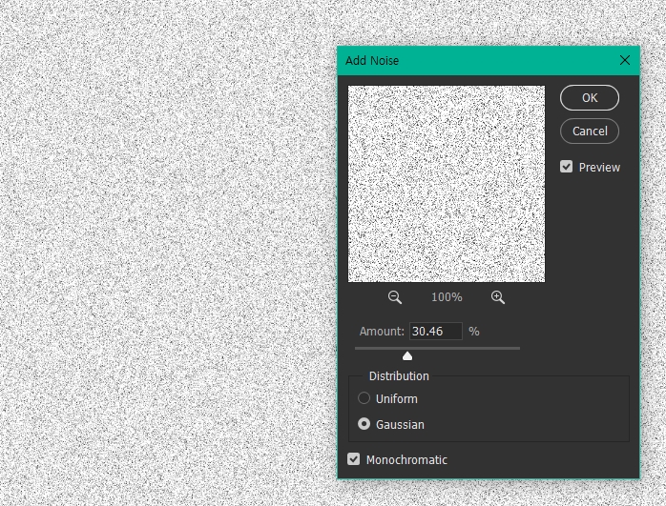Click the Amount value field
This screenshot has height=506, width=666.
pos(436,332)
